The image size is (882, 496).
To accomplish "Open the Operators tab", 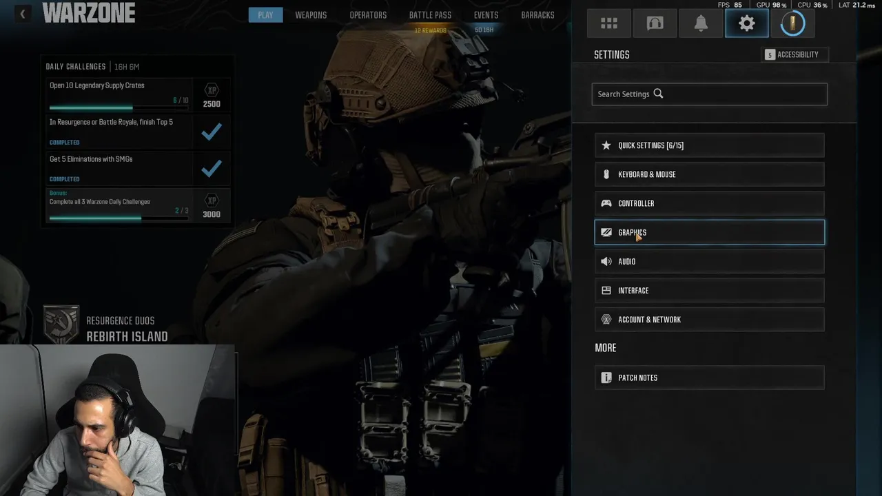I will coord(368,15).
